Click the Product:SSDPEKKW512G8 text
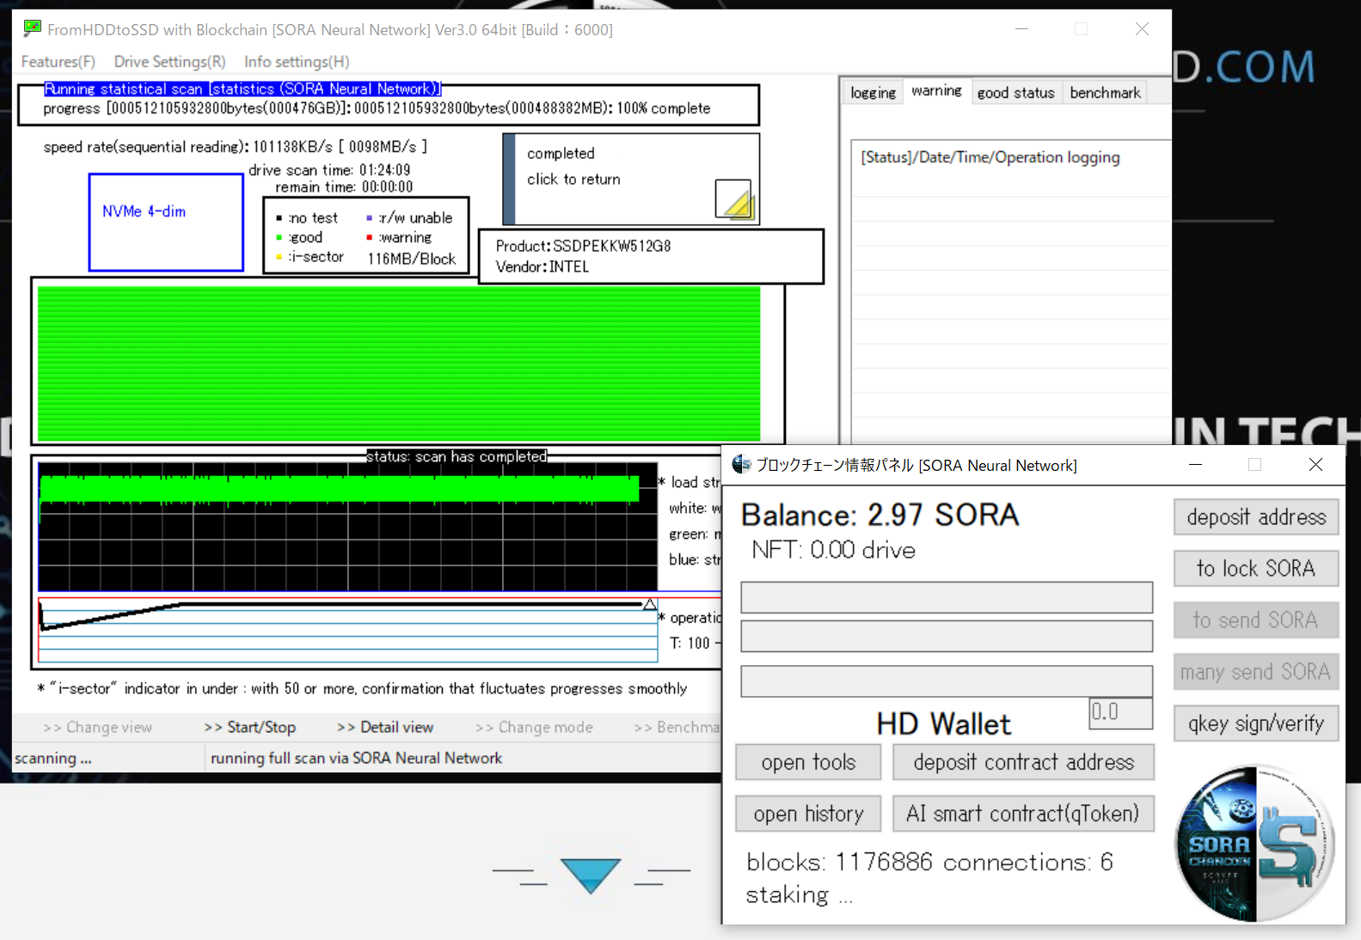1361x940 pixels. [583, 246]
